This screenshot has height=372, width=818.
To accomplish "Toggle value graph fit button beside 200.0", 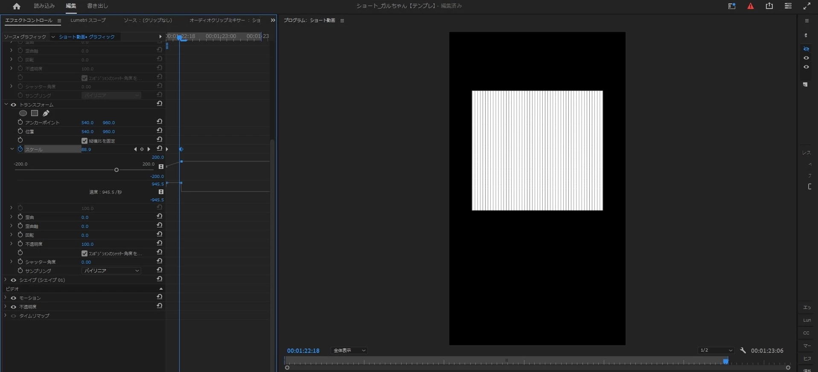I will coord(161,166).
